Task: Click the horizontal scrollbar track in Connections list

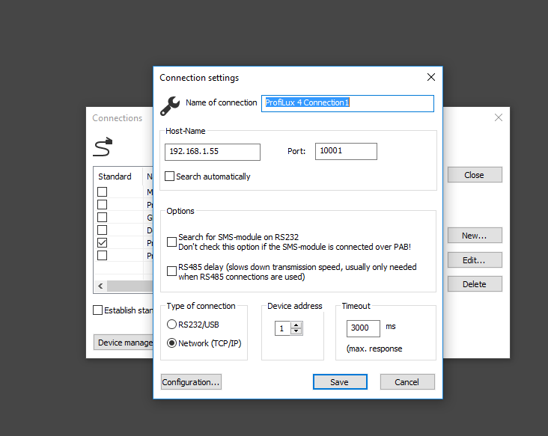Action: click(130, 286)
